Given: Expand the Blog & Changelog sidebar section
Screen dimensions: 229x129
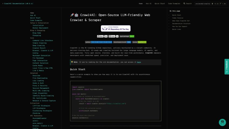Looking at the screenshot, I should (37, 30).
